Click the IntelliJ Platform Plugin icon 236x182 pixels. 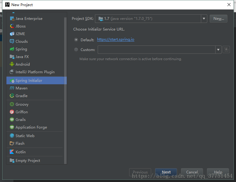pyautogui.click(x=12, y=72)
